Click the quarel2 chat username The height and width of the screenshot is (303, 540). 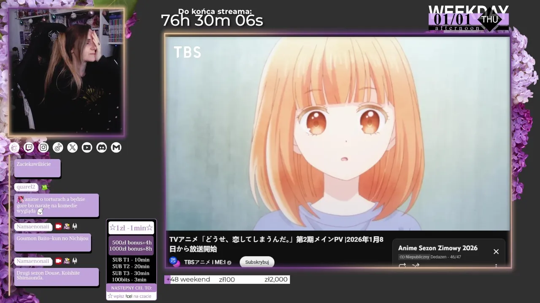(x=26, y=187)
